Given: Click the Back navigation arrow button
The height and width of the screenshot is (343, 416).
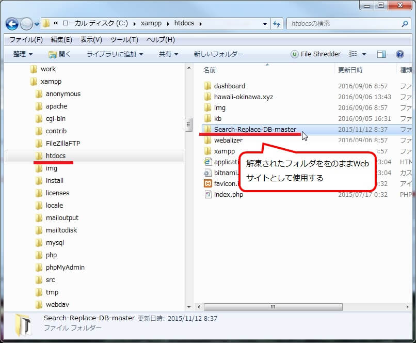Looking at the screenshot, I should point(12,24).
